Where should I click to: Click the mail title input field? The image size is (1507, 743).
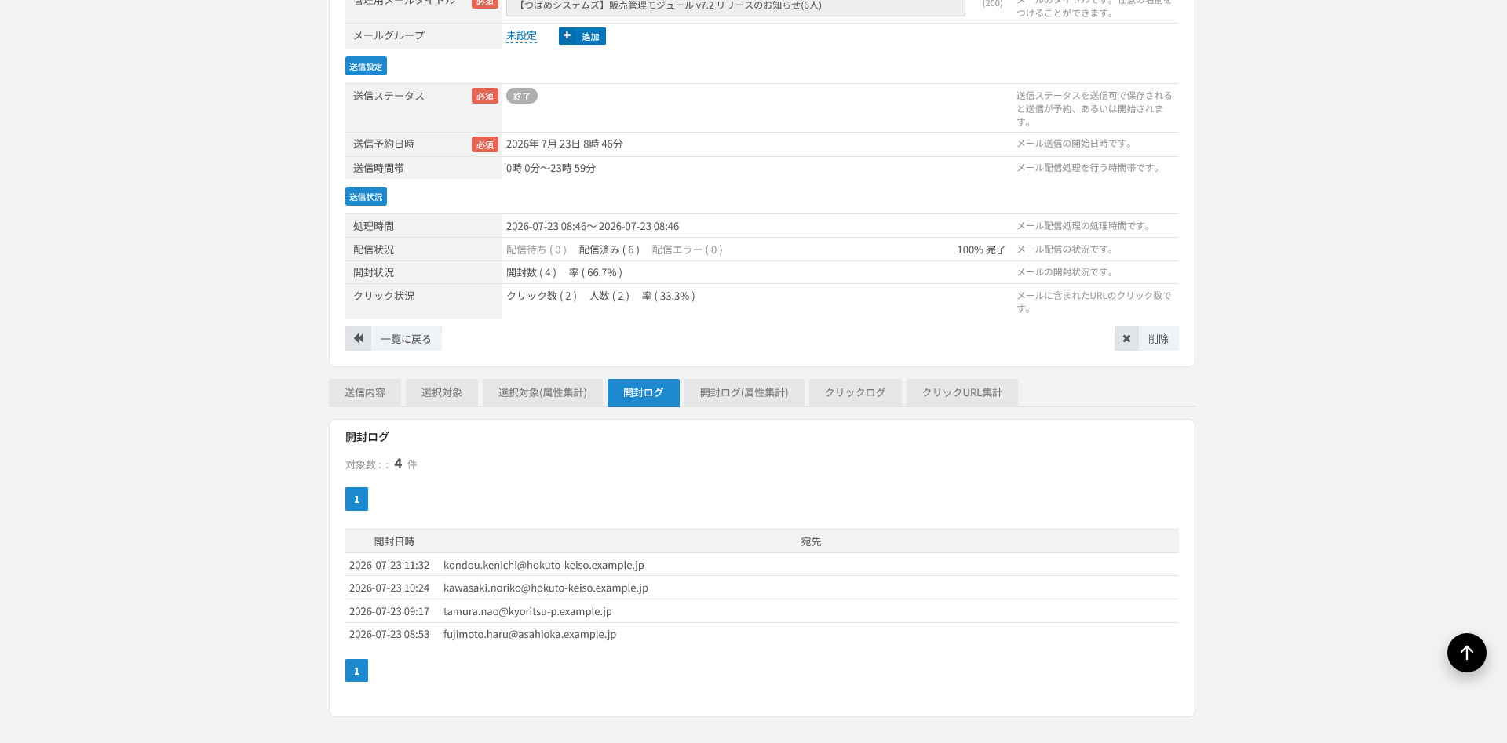735,6
